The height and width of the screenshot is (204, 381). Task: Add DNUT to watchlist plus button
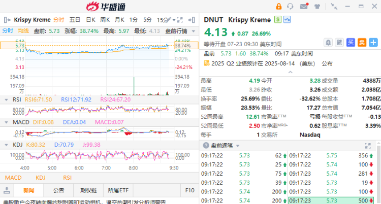pos(373,43)
